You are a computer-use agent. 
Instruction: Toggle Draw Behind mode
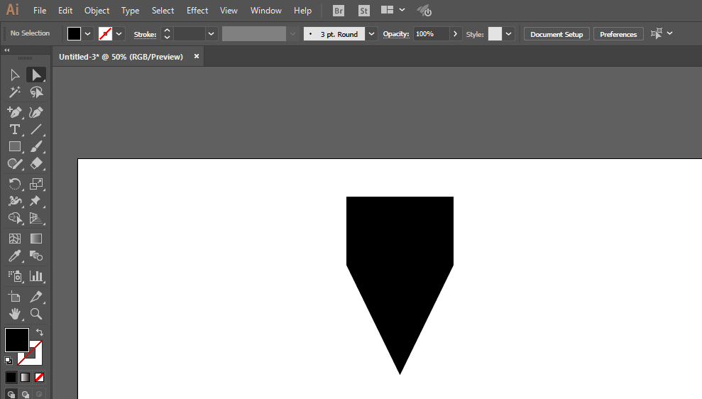tap(26, 395)
